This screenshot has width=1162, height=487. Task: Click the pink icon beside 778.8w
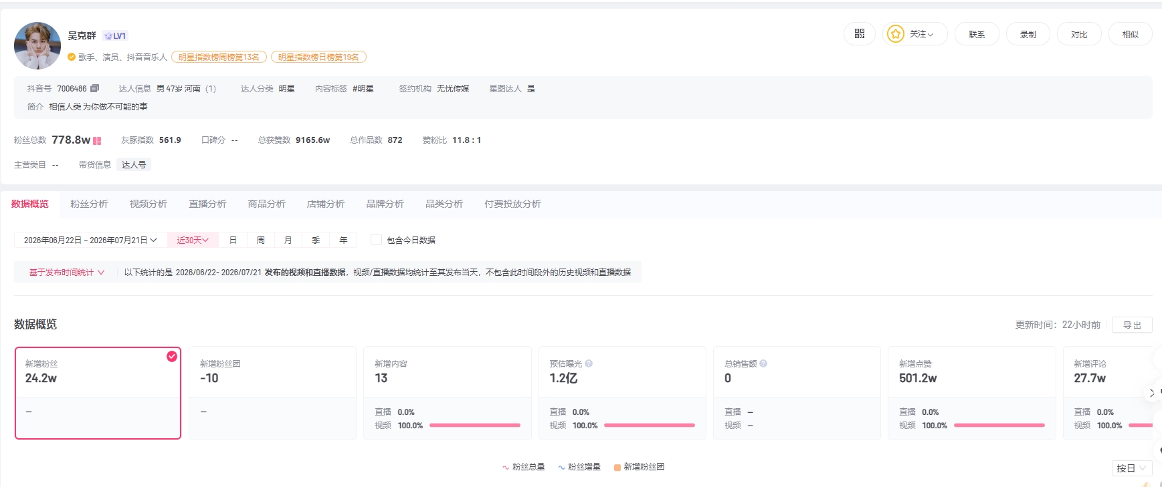[x=97, y=140]
